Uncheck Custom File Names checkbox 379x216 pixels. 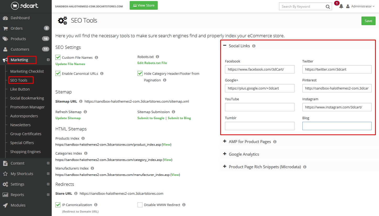(58, 57)
